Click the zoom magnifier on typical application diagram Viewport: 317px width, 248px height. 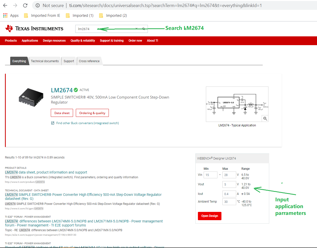tap(265, 119)
